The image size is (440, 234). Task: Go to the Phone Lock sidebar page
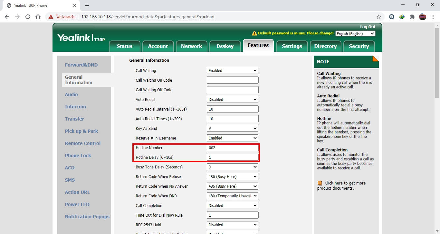coord(78,156)
